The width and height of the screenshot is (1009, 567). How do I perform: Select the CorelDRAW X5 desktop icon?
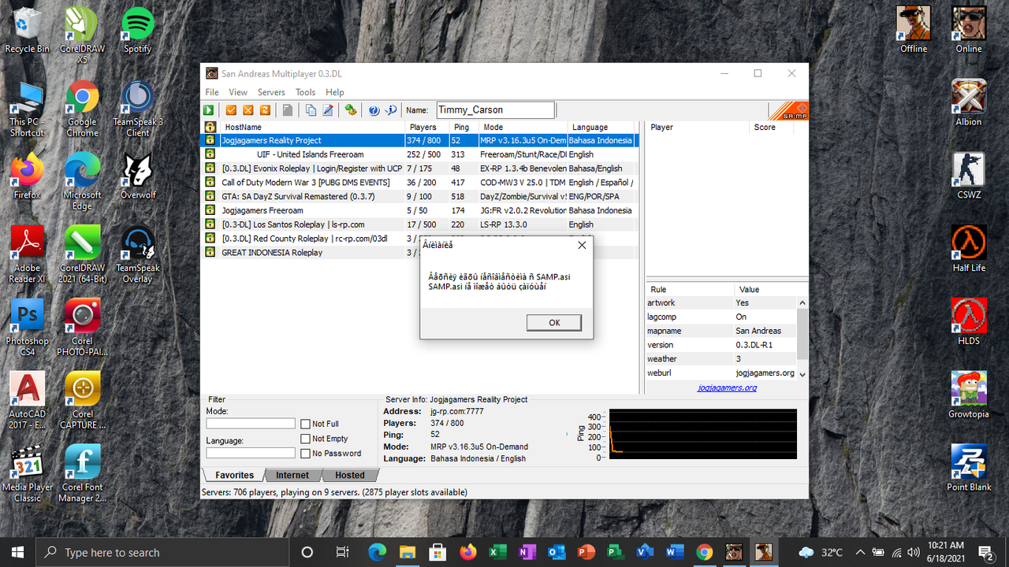click(83, 35)
